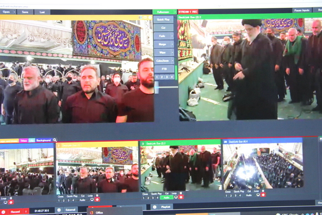Click pause icon on input 39
The image size is (322, 215).
pyautogui.click(x=263, y=191)
